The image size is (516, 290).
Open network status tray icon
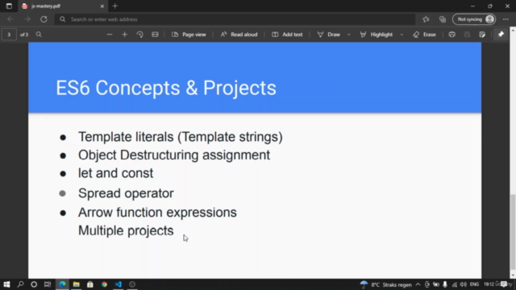(455, 284)
